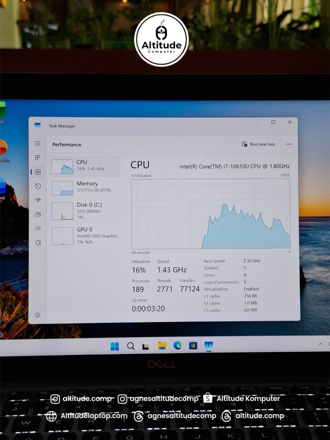Click the 1.43 GHz speed value
Screen dimensions: 330x440
pyautogui.click(x=172, y=270)
